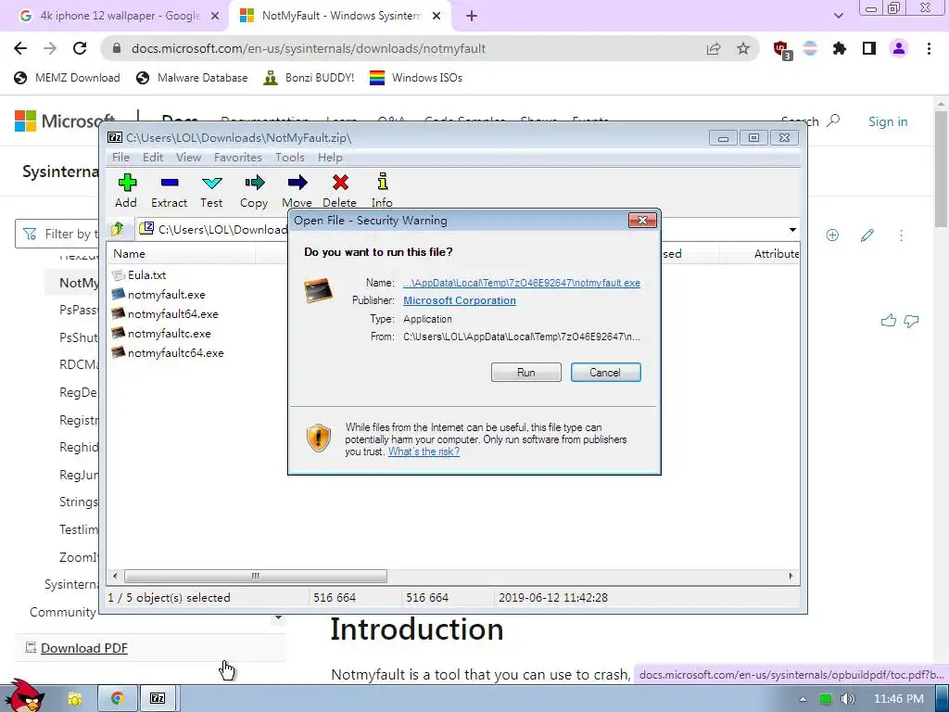
Task: Click the Copy toolbar icon in 7-Zip
Action: coord(254,183)
